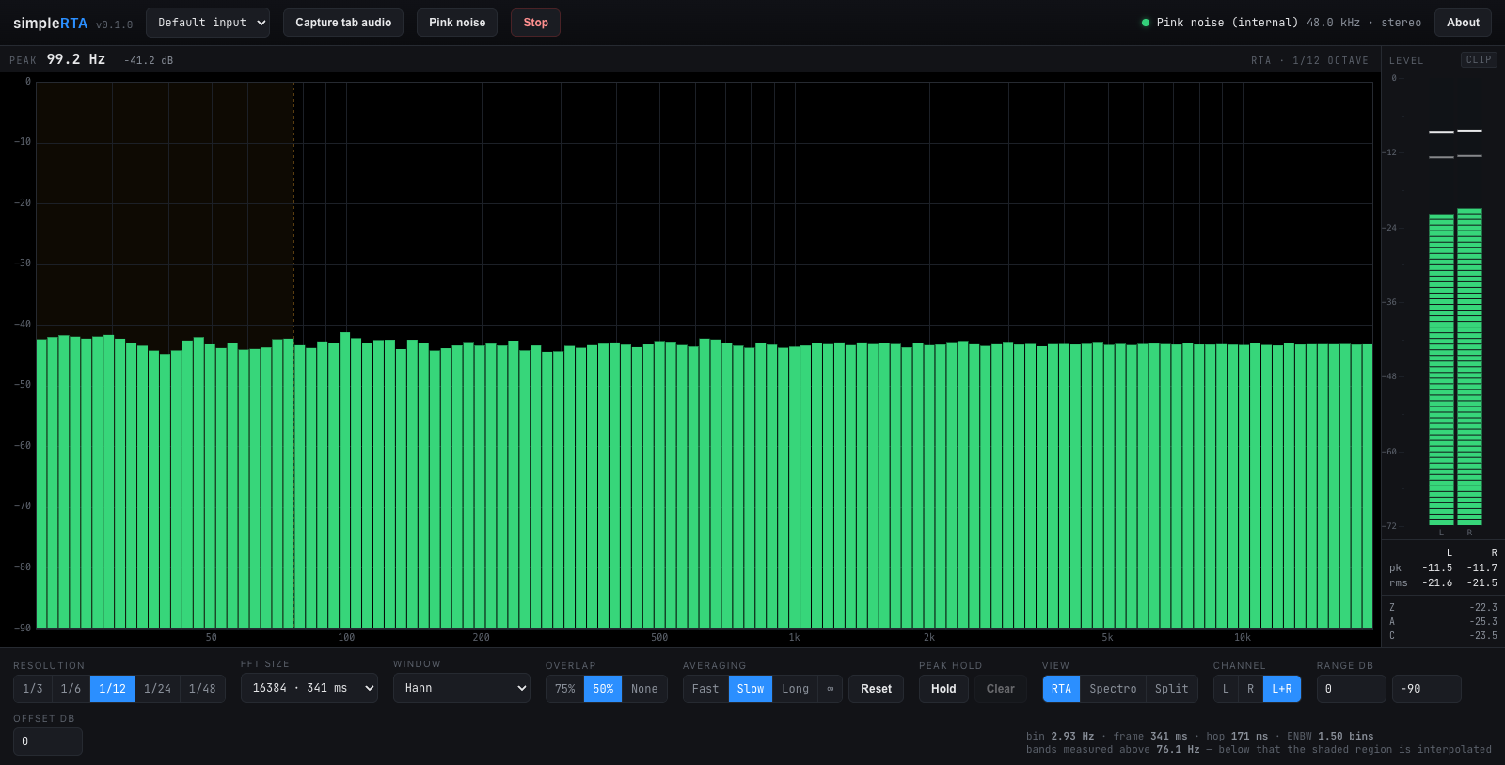Click the 10k frequency axis label
The width and height of the screenshot is (1505, 765).
1242,638
